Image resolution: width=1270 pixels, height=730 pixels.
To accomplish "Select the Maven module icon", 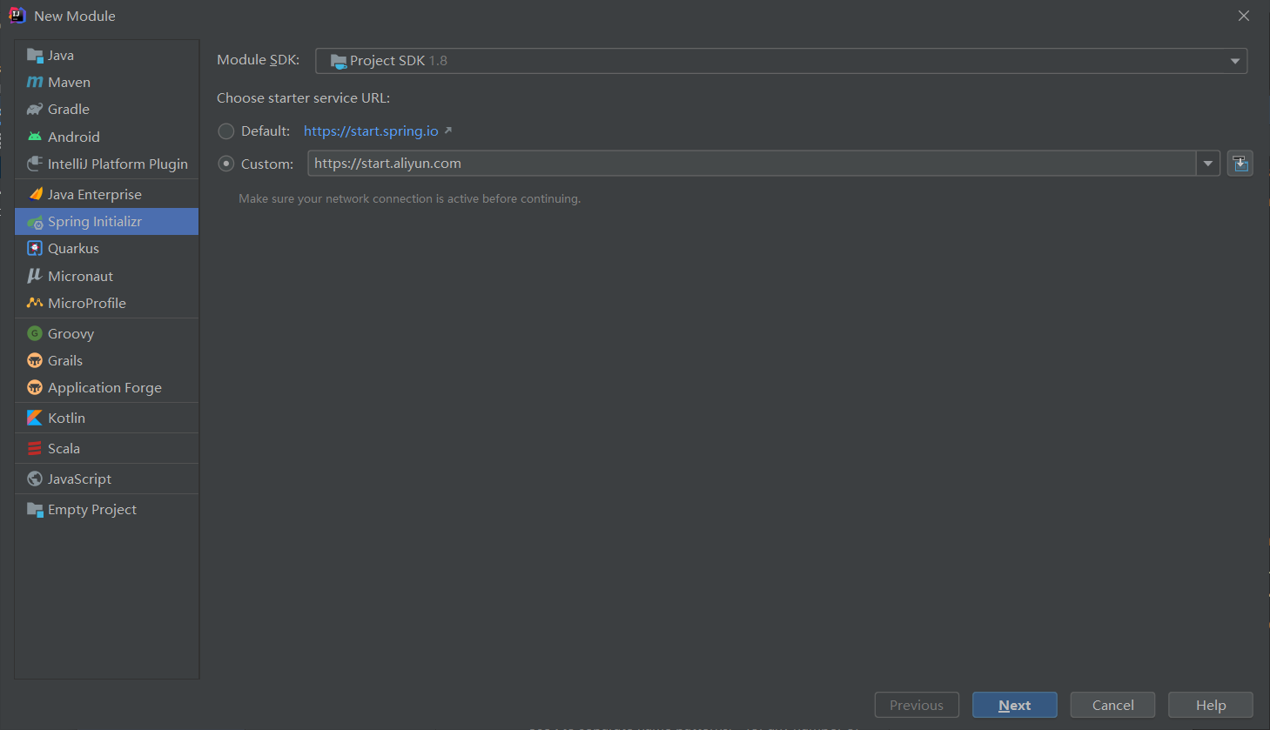I will pos(35,82).
